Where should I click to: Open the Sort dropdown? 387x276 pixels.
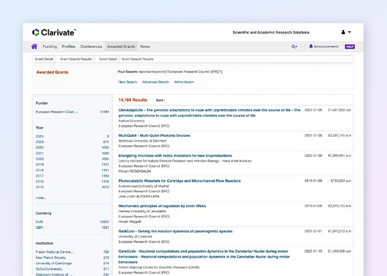point(161,100)
